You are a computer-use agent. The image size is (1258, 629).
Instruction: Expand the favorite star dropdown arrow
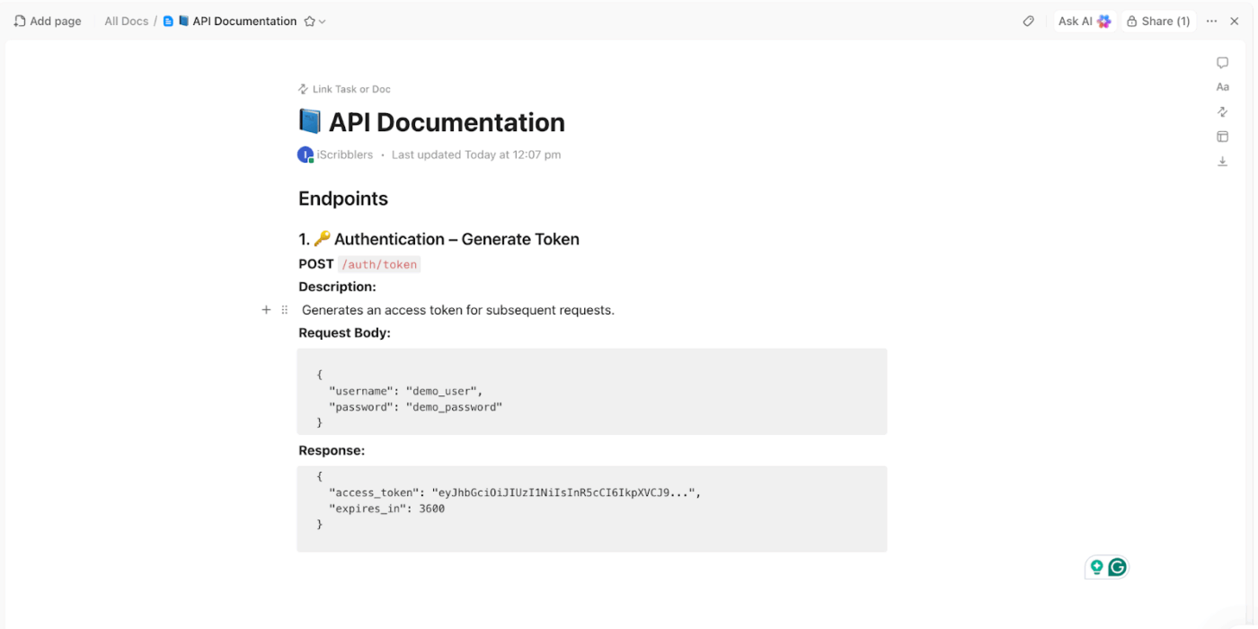tap(323, 22)
